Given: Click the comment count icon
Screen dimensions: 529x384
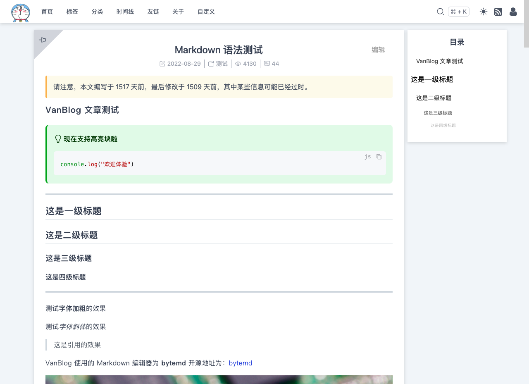Looking at the screenshot, I should tap(267, 64).
